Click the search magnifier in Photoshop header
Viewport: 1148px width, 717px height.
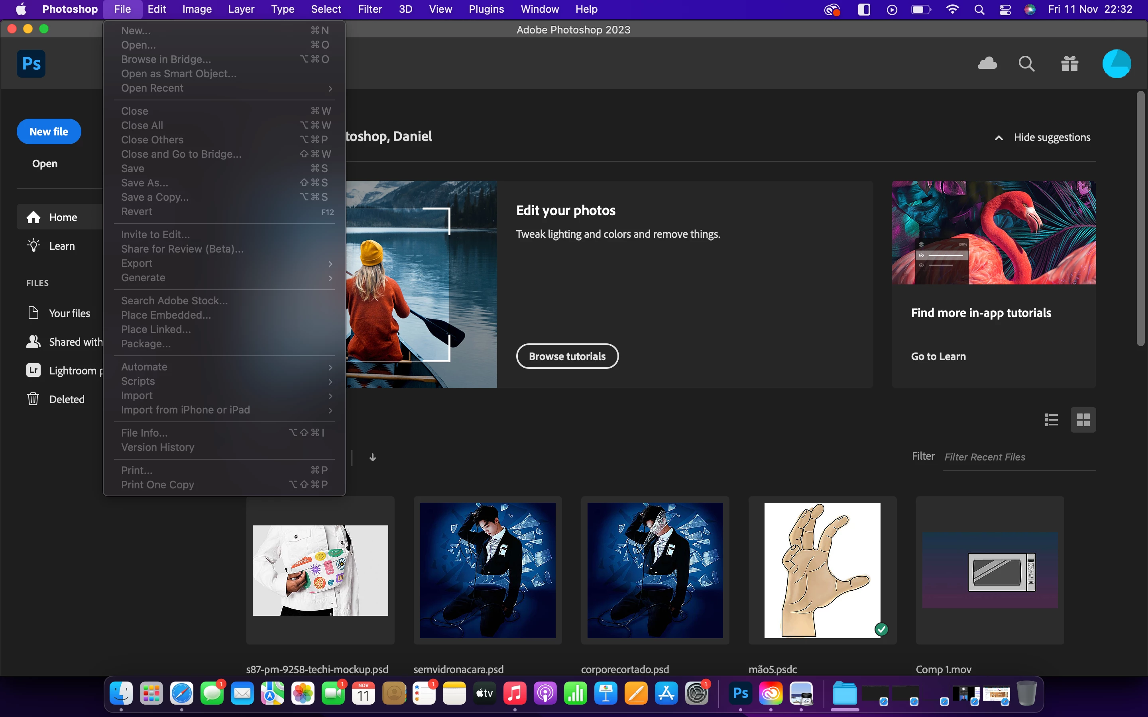tap(1026, 63)
